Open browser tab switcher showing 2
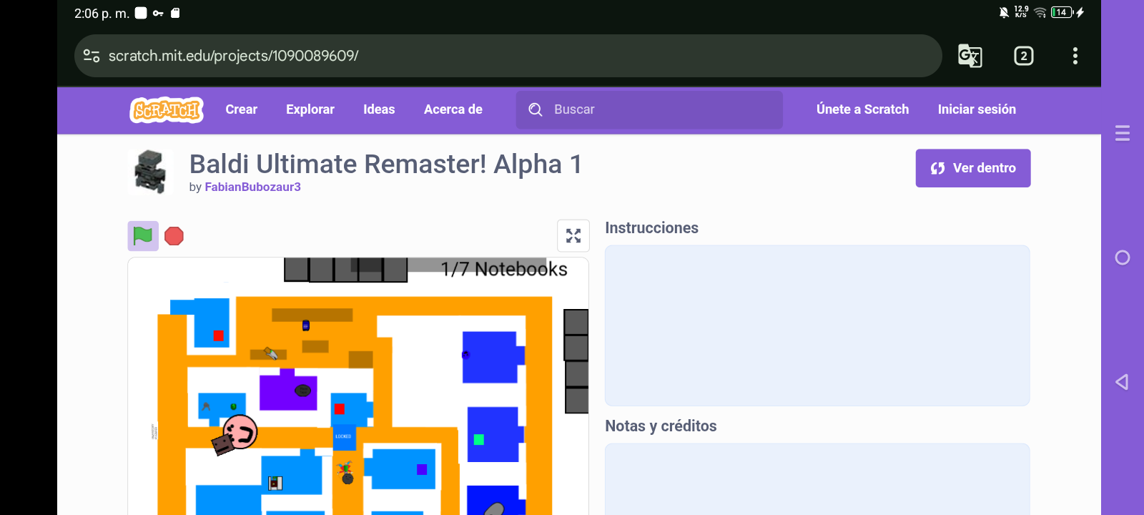Screen dimensions: 1144x515 coord(1024,56)
